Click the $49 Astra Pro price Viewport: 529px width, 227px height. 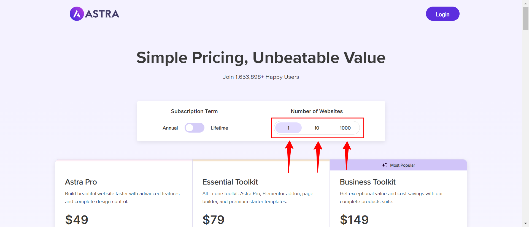coord(77,220)
